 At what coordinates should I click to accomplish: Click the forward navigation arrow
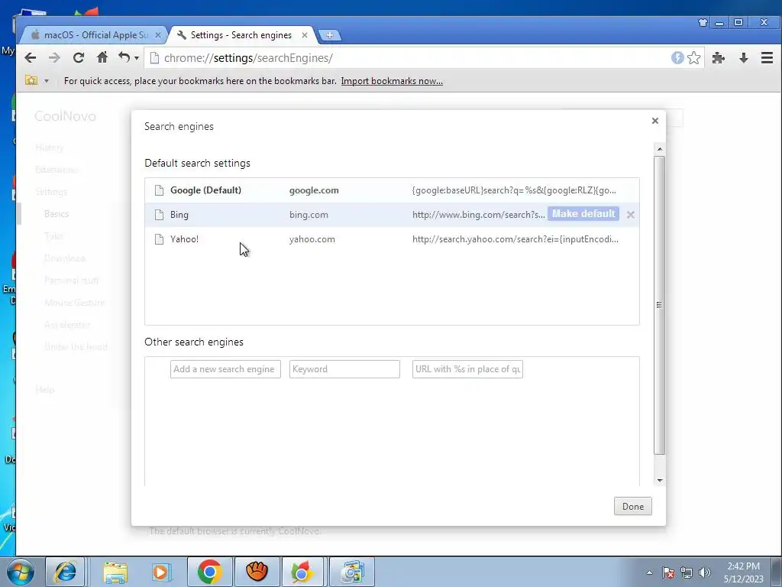point(54,58)
